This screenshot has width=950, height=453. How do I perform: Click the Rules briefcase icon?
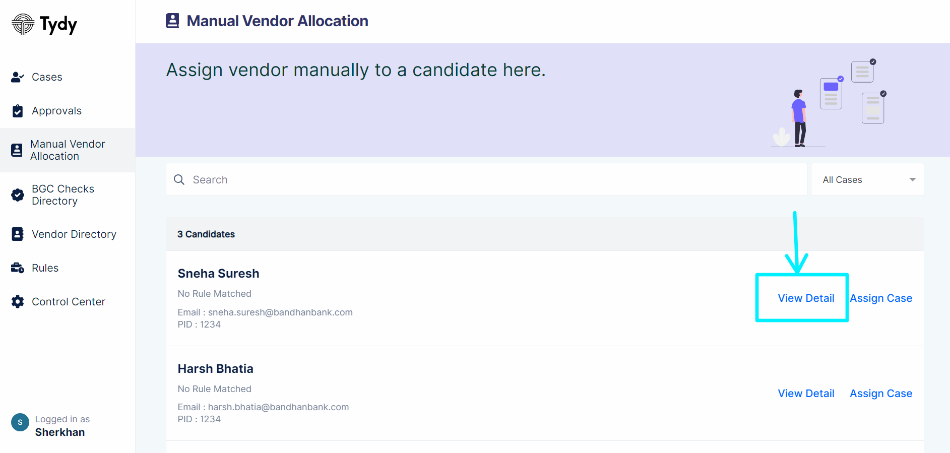18,268
